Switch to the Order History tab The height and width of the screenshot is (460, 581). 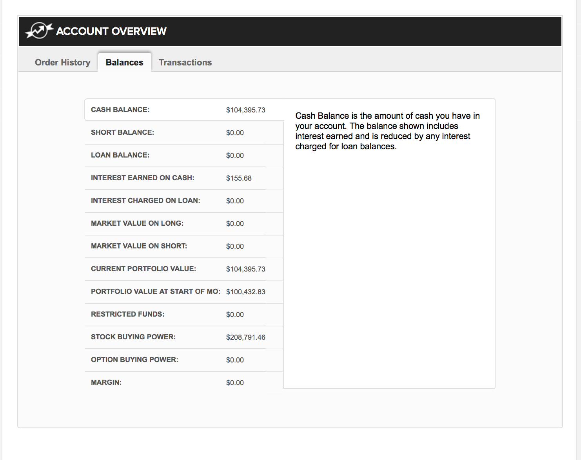pos(62,63)
